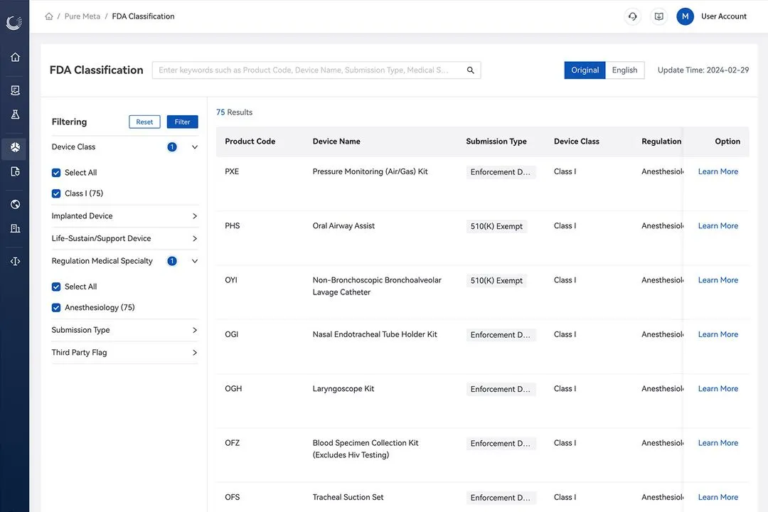Open the highlighted cube module in the sidebar

click(14, 147)
